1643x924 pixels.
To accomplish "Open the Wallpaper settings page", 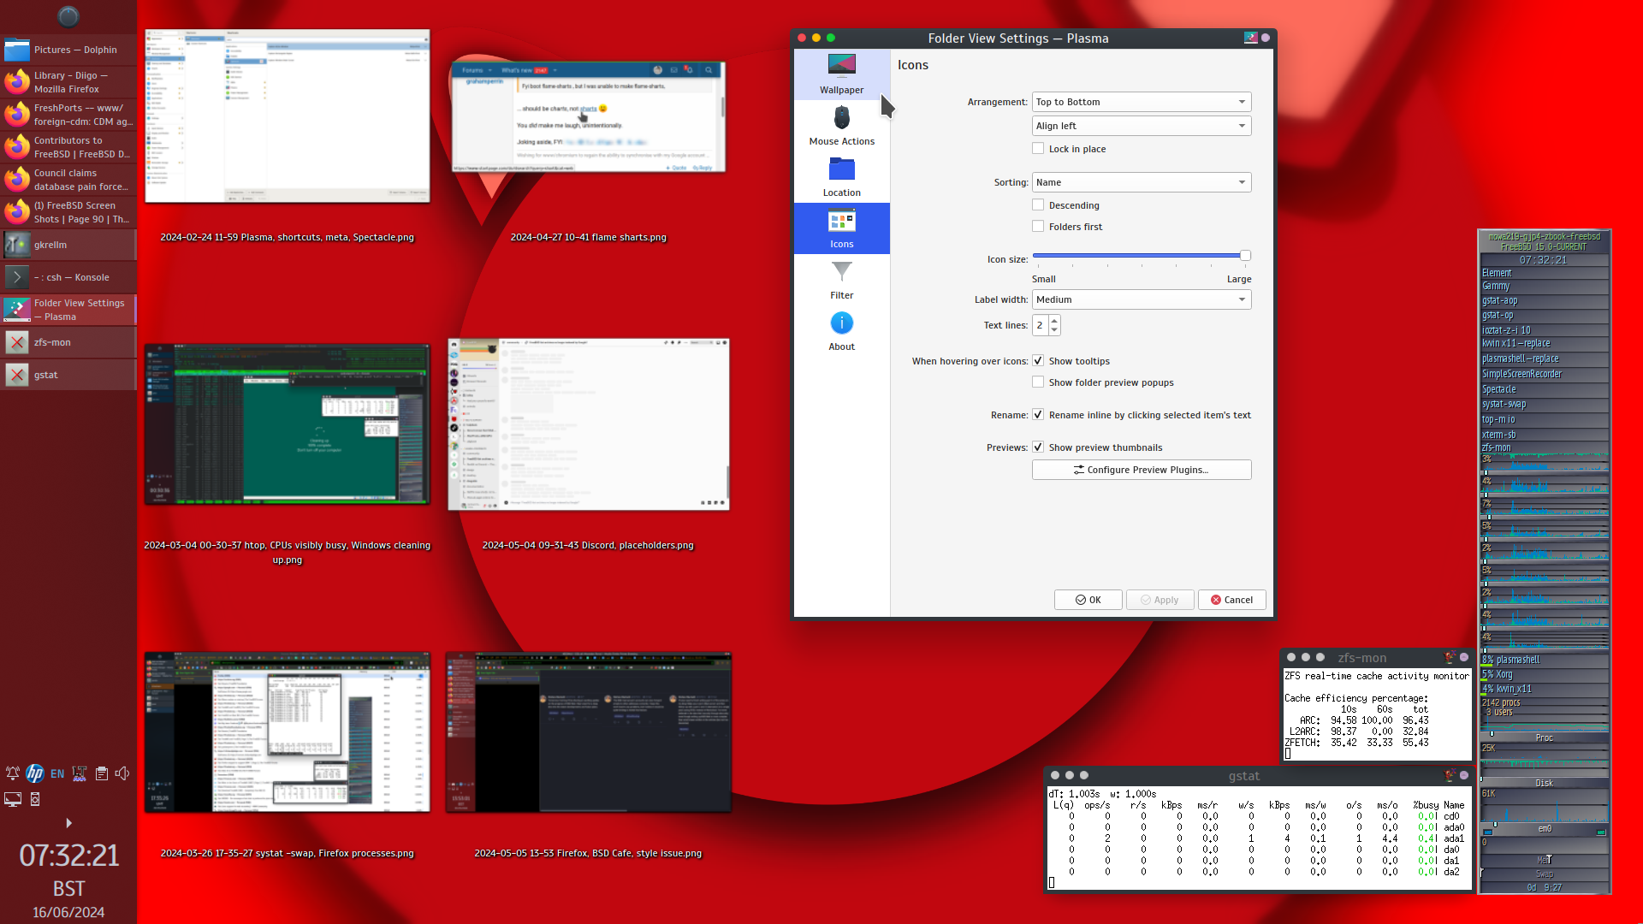I will pos(841,74).
